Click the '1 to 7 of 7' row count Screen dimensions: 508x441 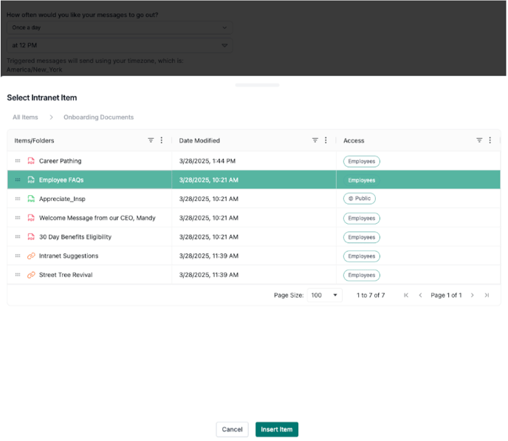[371, 295]
